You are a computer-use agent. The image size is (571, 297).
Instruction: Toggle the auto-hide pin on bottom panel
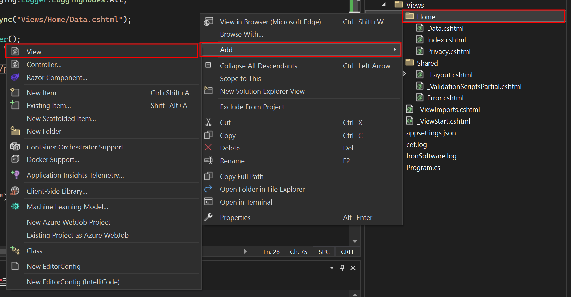(342, 268)
